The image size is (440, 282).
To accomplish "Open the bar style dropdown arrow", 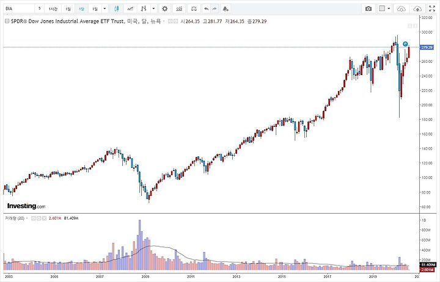I will pos(153,9).
